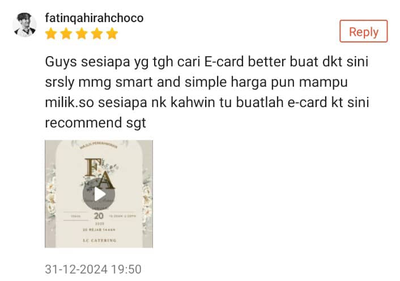The height and width of the screenshot is (281, 400).
Task: Play the review video
Action: [x=99, y=194]
